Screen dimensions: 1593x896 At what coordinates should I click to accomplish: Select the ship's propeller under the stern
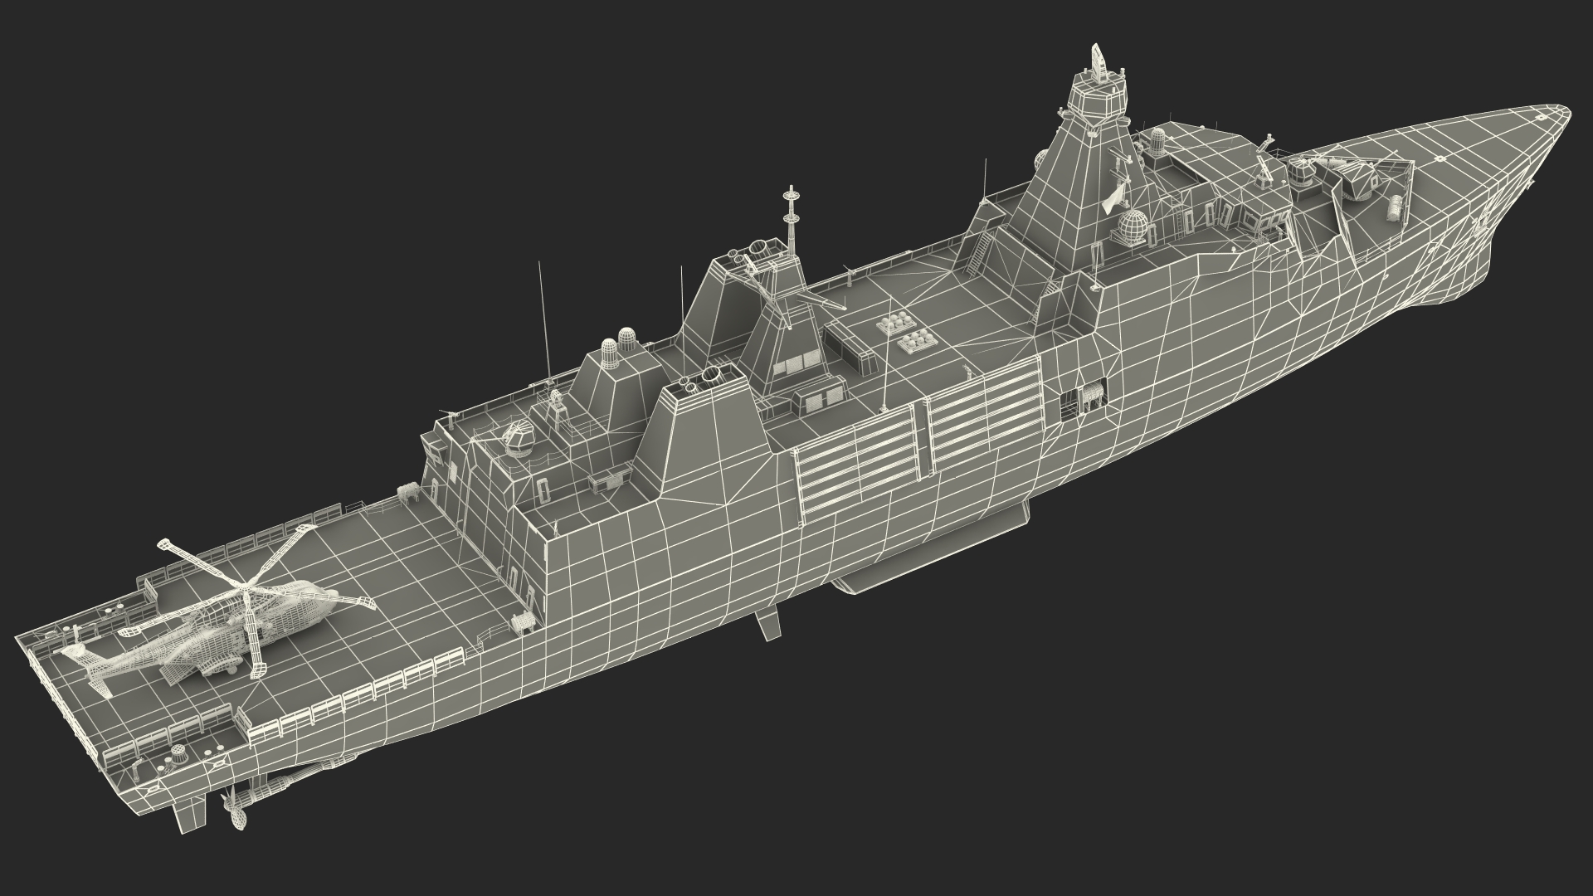click(235, 807)
